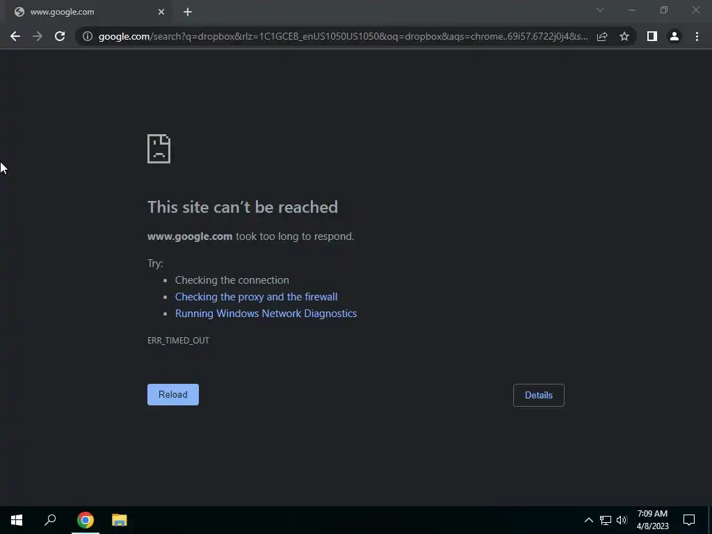
Task: Click the blue Reload button
Action: pos(173,395)
